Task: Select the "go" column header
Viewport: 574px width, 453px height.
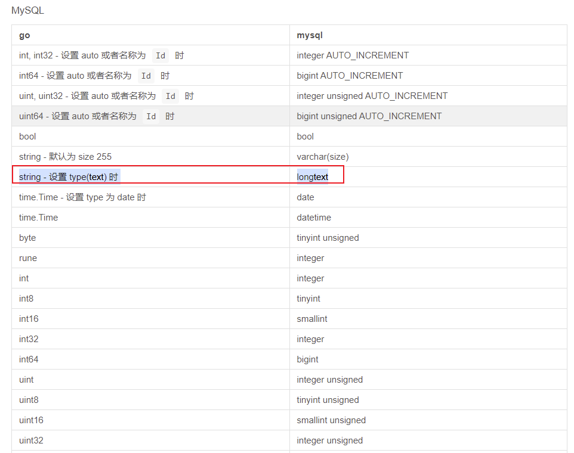Action: (x=24, y=35)
